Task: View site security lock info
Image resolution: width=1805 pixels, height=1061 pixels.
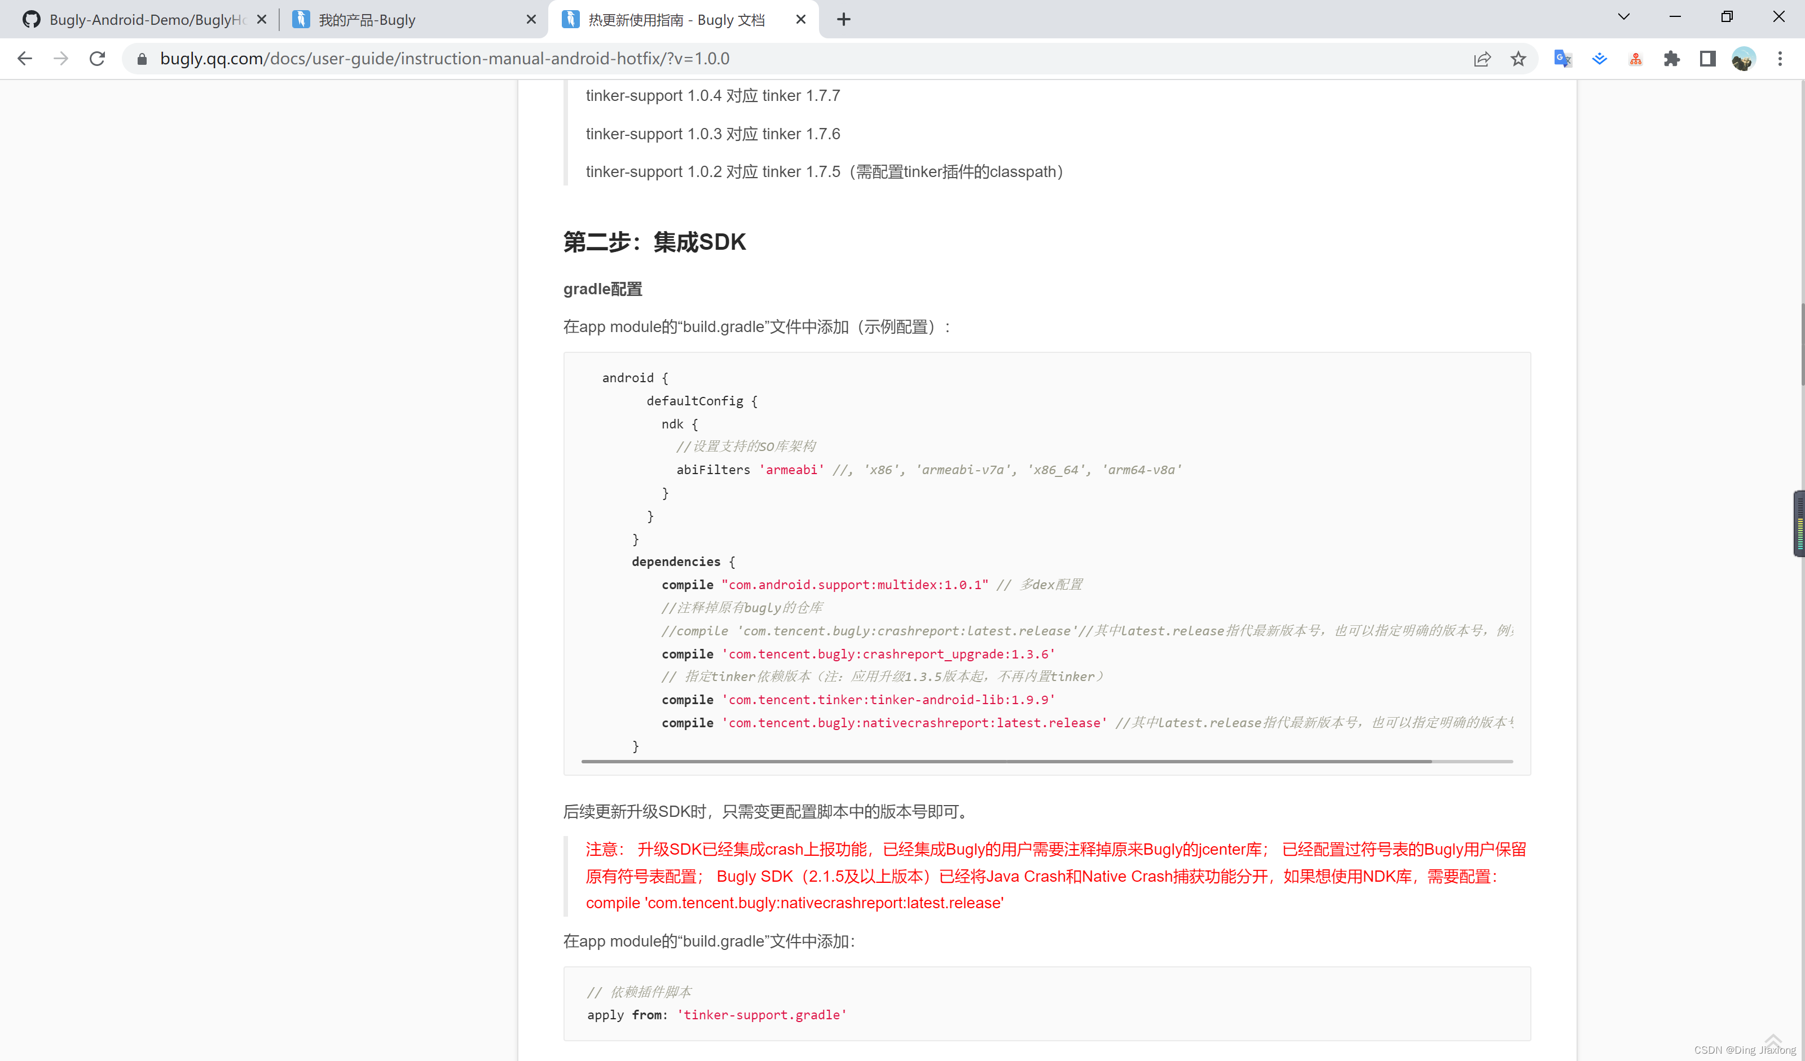Action: coord(142,59)
